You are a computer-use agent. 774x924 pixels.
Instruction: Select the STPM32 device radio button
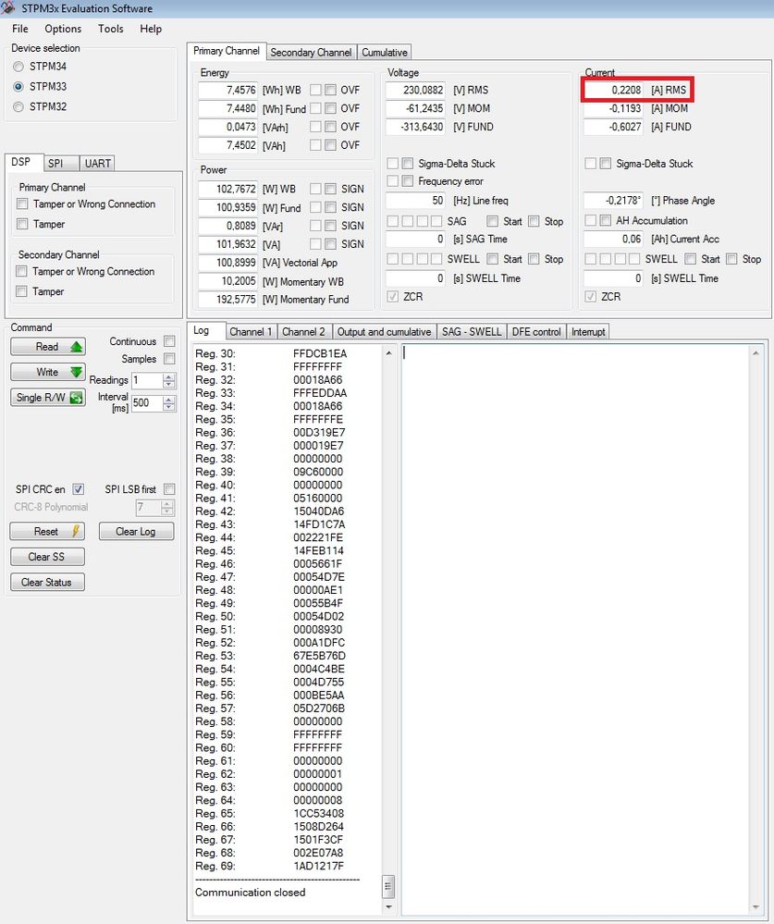pos(18,106)
